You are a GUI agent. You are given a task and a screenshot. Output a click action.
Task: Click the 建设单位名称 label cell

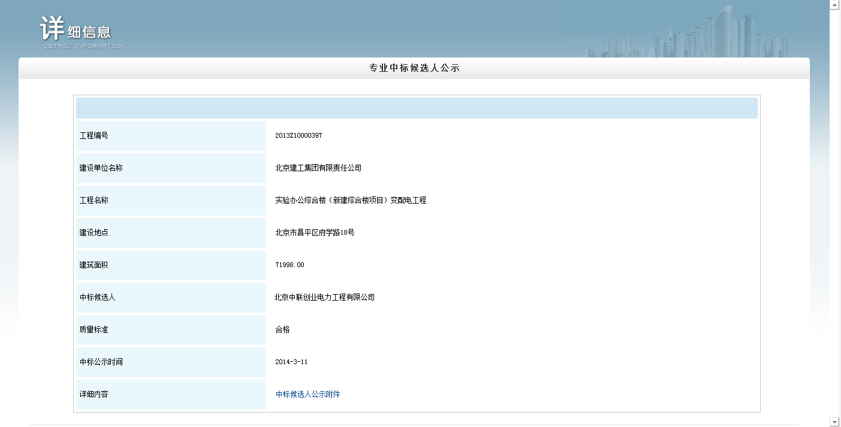[x=171, y=168]
